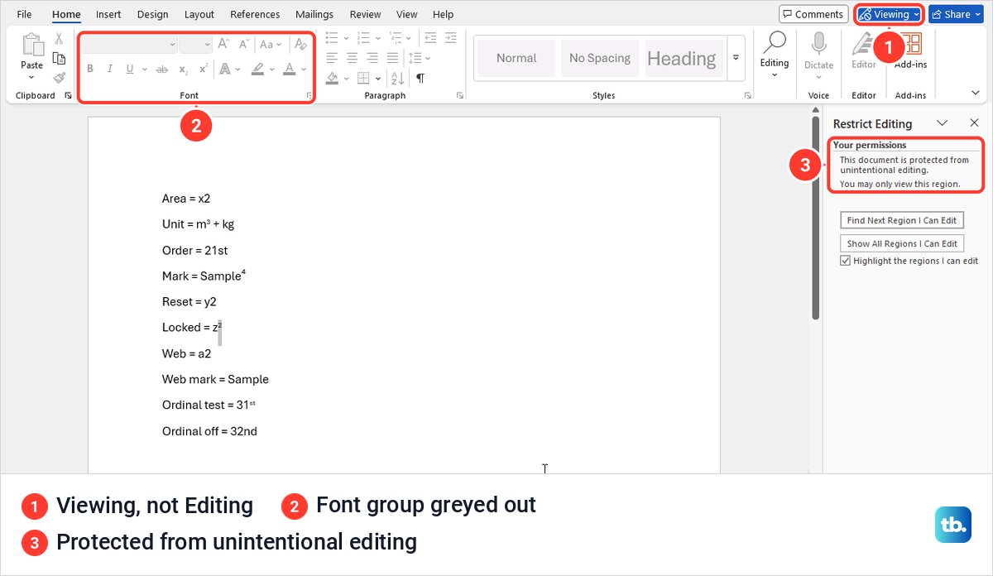
Task: Click the Increase Font Size icon
Action: (223, 44)
